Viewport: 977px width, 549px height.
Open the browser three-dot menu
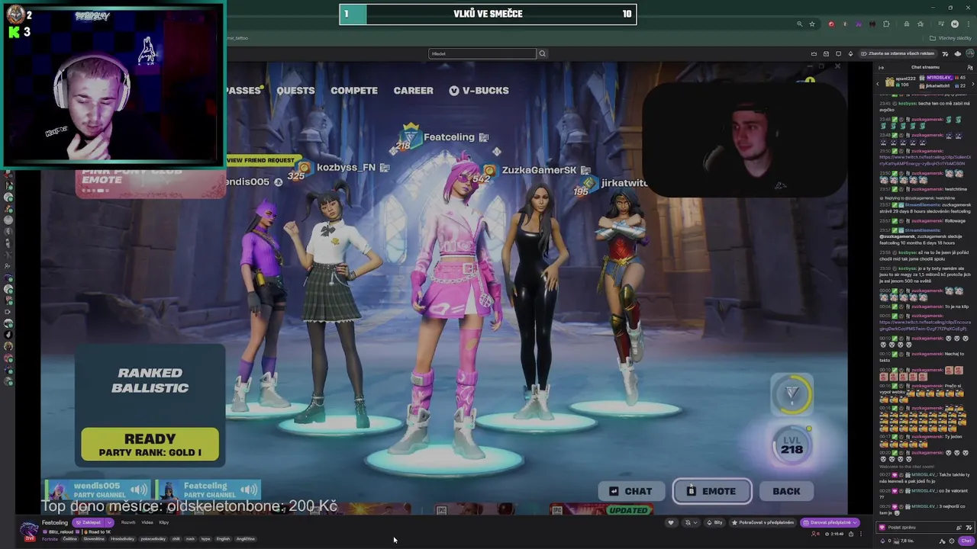tap(969, 24)
